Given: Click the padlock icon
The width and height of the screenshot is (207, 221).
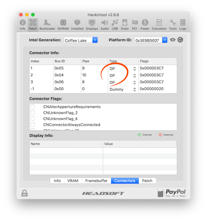Looking at the screenshot, I should (x=25, y=193).
